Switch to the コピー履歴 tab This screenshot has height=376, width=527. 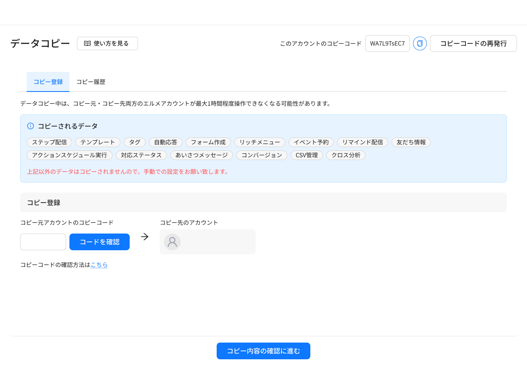point(91,82)
